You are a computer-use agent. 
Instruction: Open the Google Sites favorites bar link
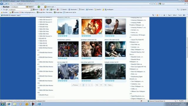pos(45,12)
